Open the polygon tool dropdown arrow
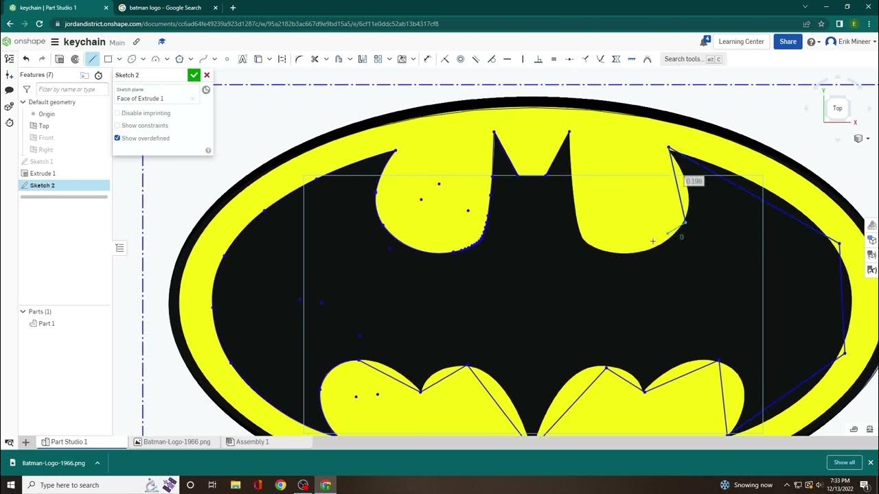Viewport: 879px width, 494px height. point(191,59)
